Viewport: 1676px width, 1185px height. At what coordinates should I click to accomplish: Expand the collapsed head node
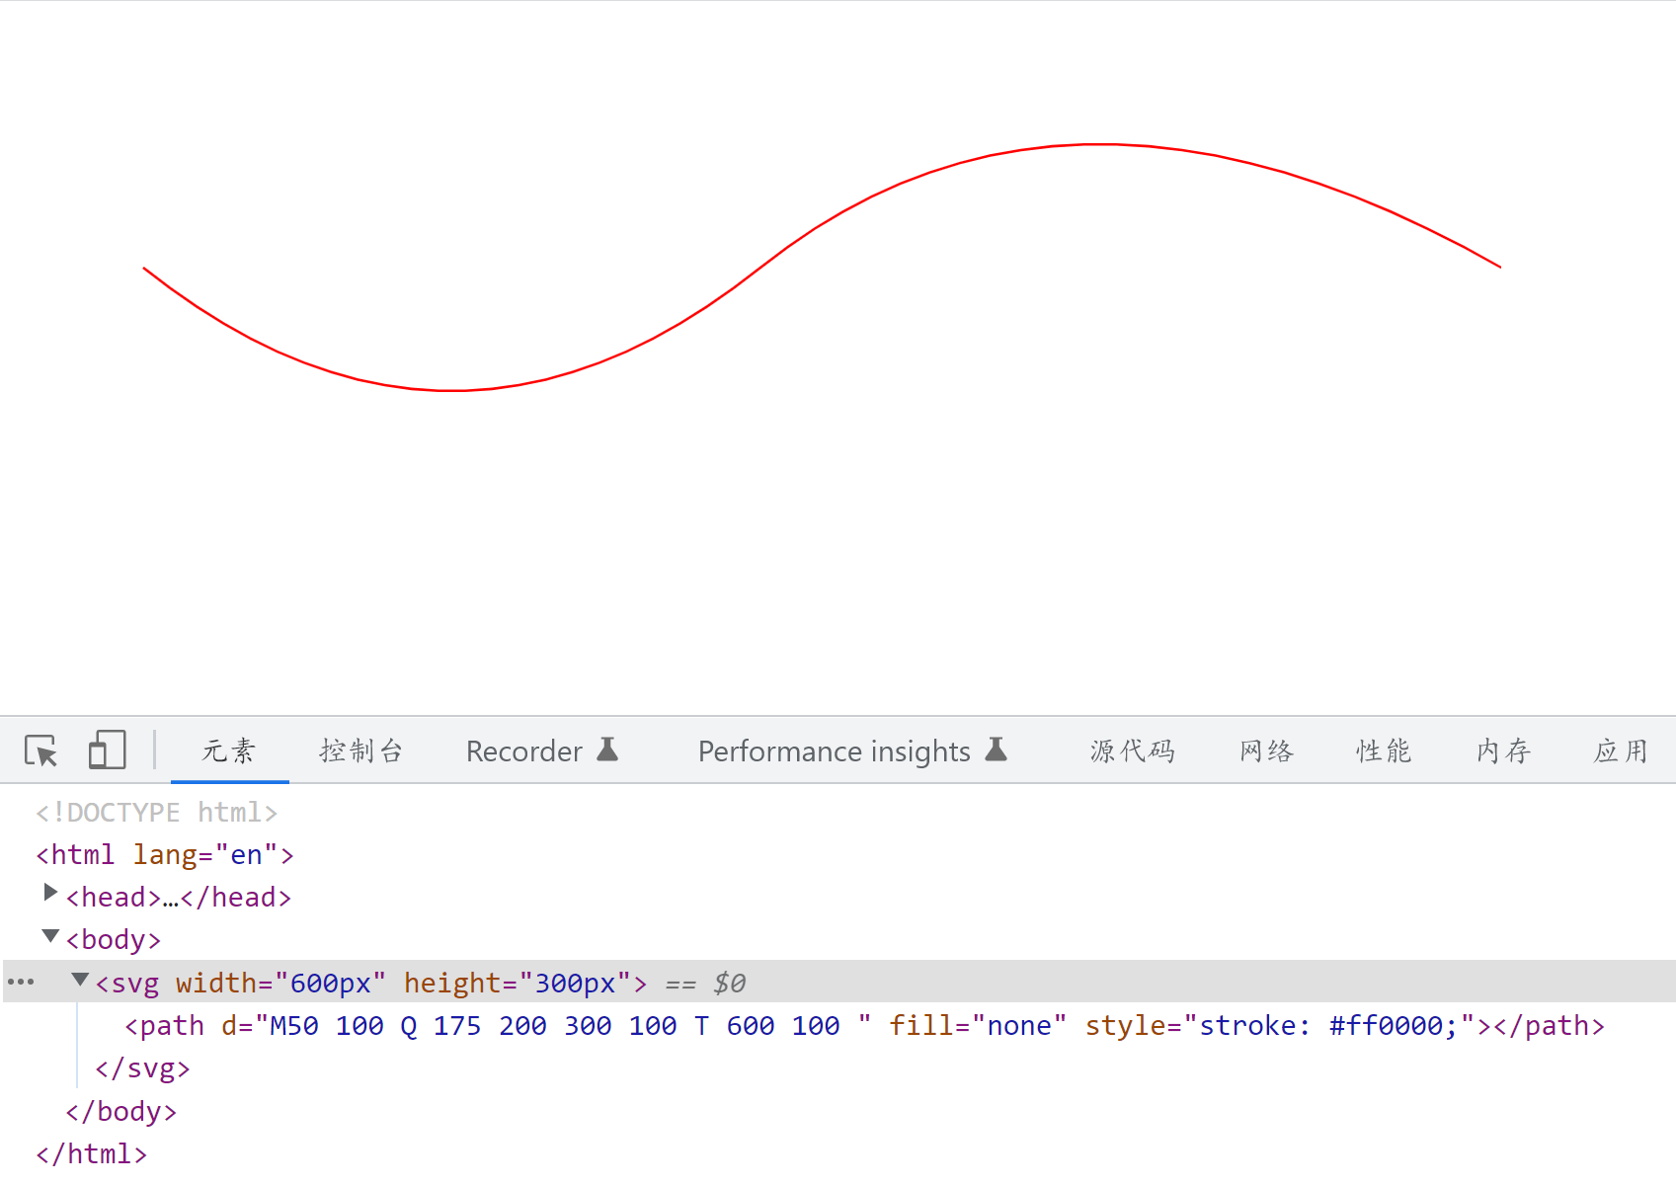coord(50,893)
